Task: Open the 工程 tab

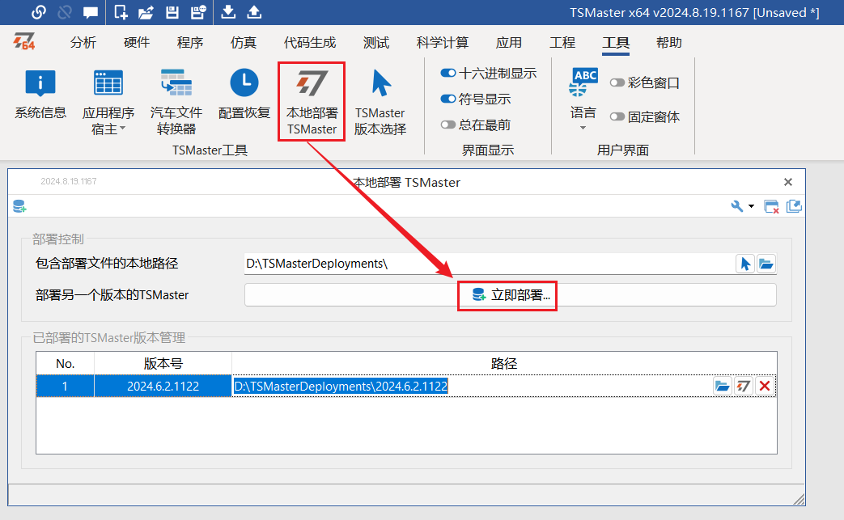Action: (x=562, y=43)
